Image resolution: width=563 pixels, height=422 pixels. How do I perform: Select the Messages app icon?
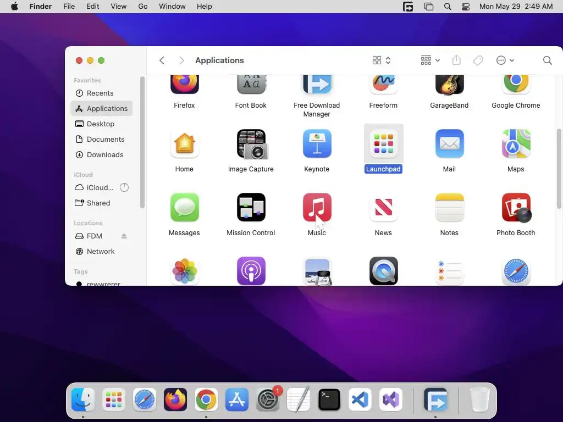pyautogui.click(x=184, y=207)
